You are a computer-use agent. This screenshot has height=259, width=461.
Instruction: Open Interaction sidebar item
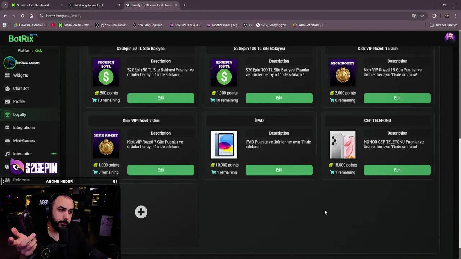23,154
